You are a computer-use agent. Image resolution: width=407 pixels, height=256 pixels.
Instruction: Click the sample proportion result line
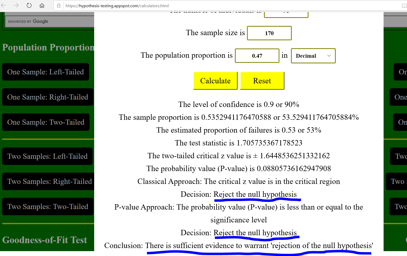[239, 117]
